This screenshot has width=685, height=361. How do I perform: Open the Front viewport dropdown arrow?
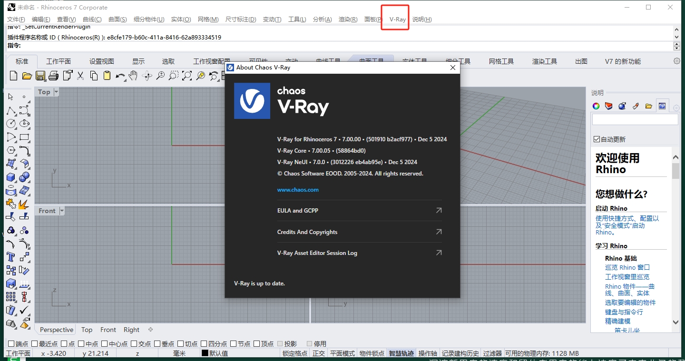62,211
